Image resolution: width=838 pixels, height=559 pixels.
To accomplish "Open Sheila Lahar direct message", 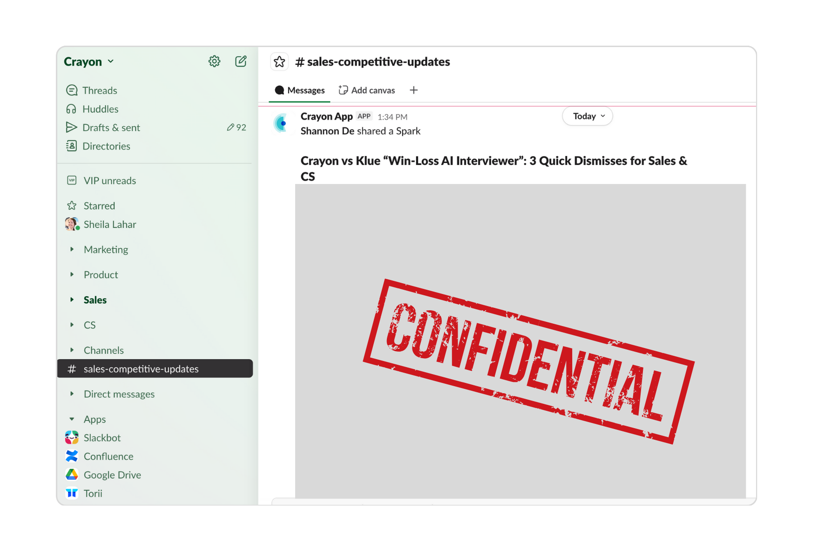I will tap(109, 225).
